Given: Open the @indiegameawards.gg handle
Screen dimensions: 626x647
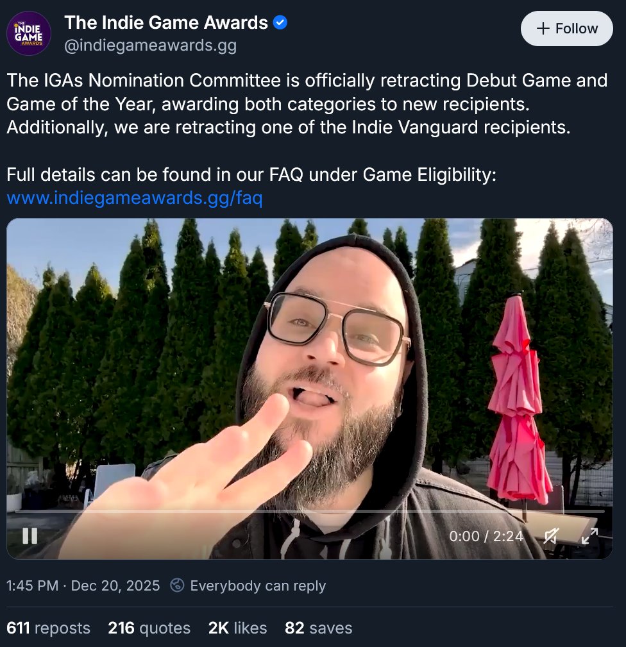Looking at the screenshot, I should tap(151, 46).
